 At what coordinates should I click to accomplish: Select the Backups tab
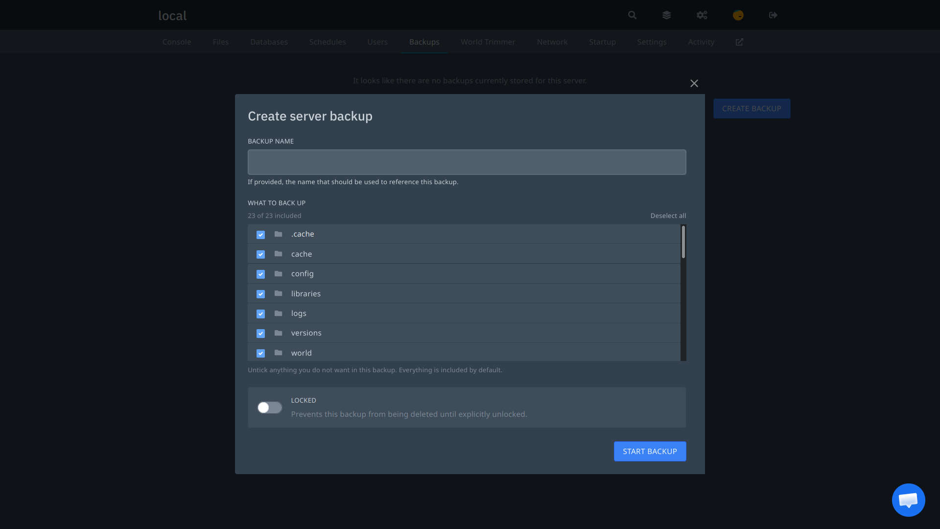click(x=424, y=42)
